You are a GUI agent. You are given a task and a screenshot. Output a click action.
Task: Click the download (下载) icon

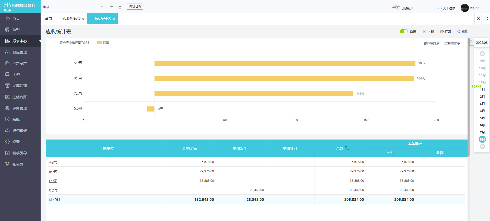coord(425,32)
